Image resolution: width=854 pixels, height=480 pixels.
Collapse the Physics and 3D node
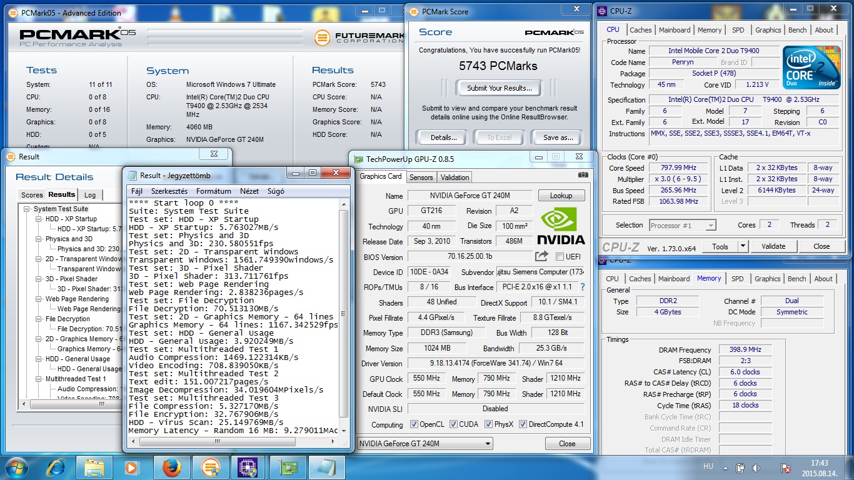tap(39, 239)
